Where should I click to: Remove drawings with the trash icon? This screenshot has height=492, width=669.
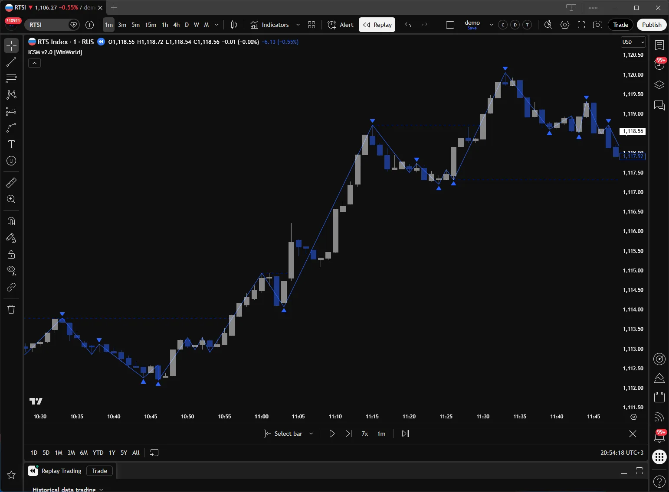(11, 309)
